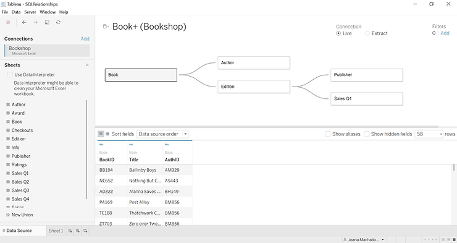Click Add next to Connections

[x=85, y=39]
